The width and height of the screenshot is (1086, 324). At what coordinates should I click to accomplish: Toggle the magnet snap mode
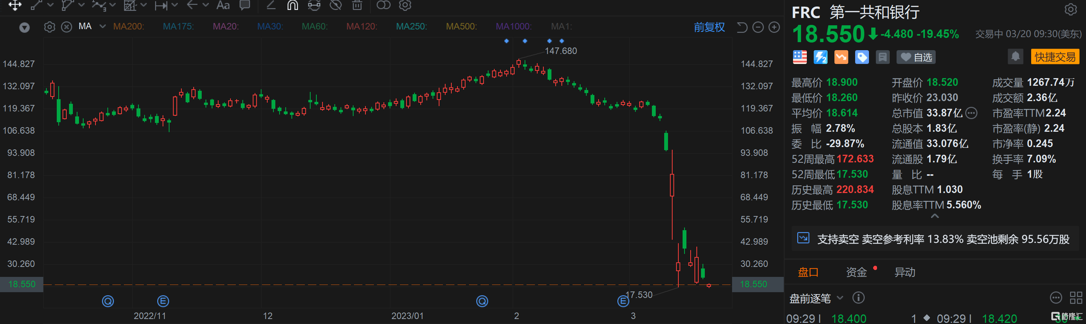[293, 5]
